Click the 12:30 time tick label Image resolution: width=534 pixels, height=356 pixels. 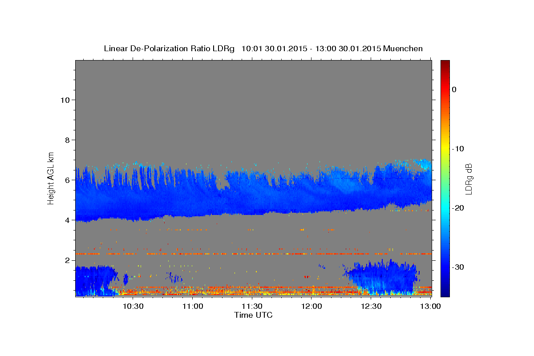pyautogui.click(x=371, y=306)
